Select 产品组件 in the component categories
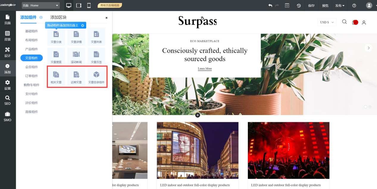377x189 pixels. [31, 49]
